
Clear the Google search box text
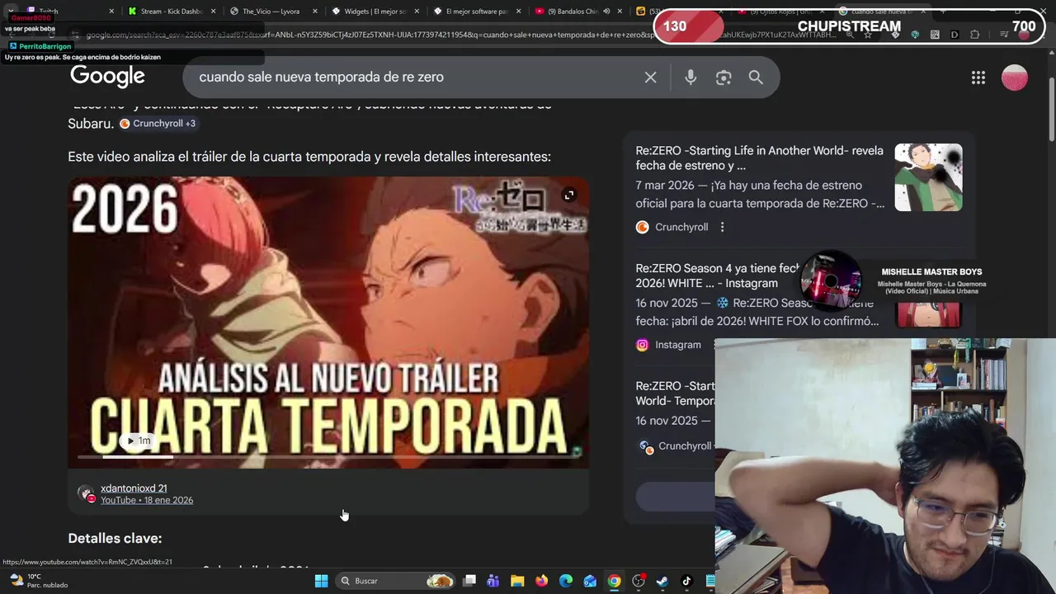click(x=650, y=77)
